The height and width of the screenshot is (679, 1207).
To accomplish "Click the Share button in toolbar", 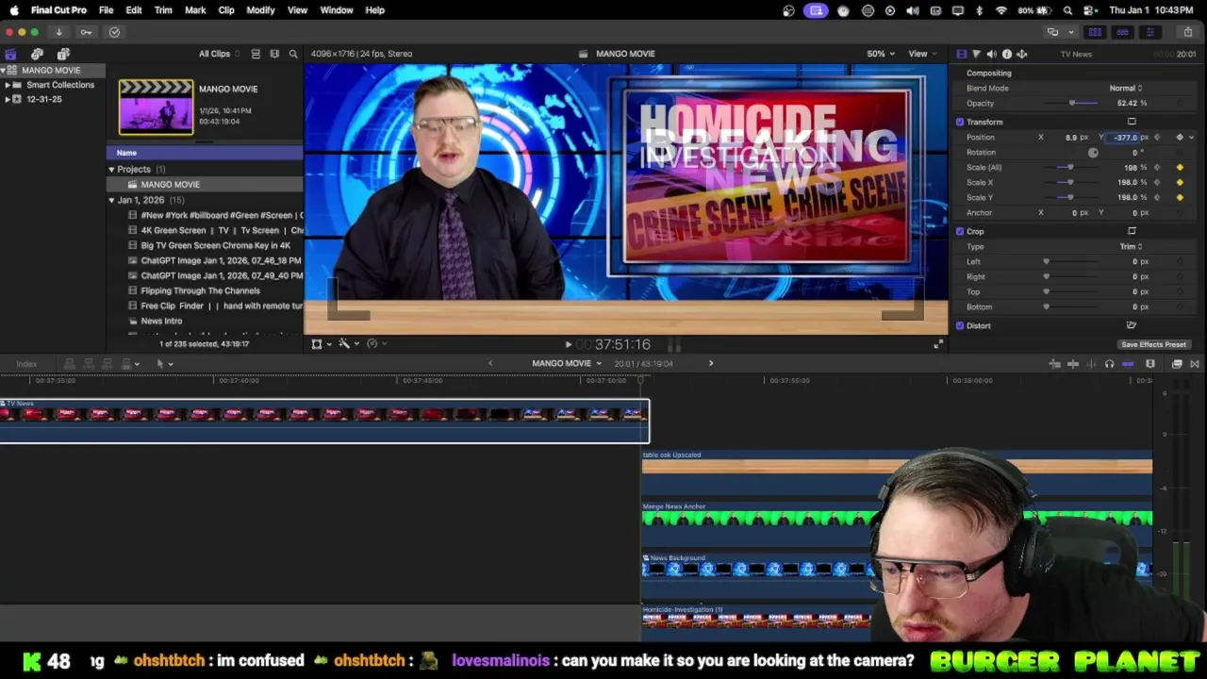I will pyautogui.click(x=1187, y=32).
